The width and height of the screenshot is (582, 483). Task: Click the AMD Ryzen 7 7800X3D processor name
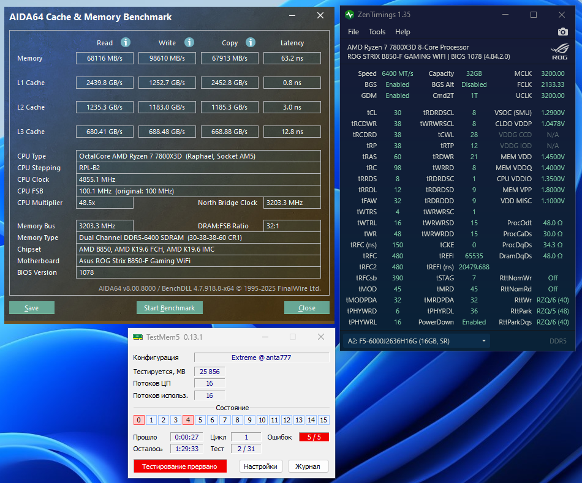[408, 47]
